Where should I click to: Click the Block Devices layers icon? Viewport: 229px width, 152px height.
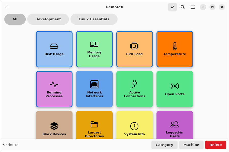pyautogui.click(x=54, y=126)
